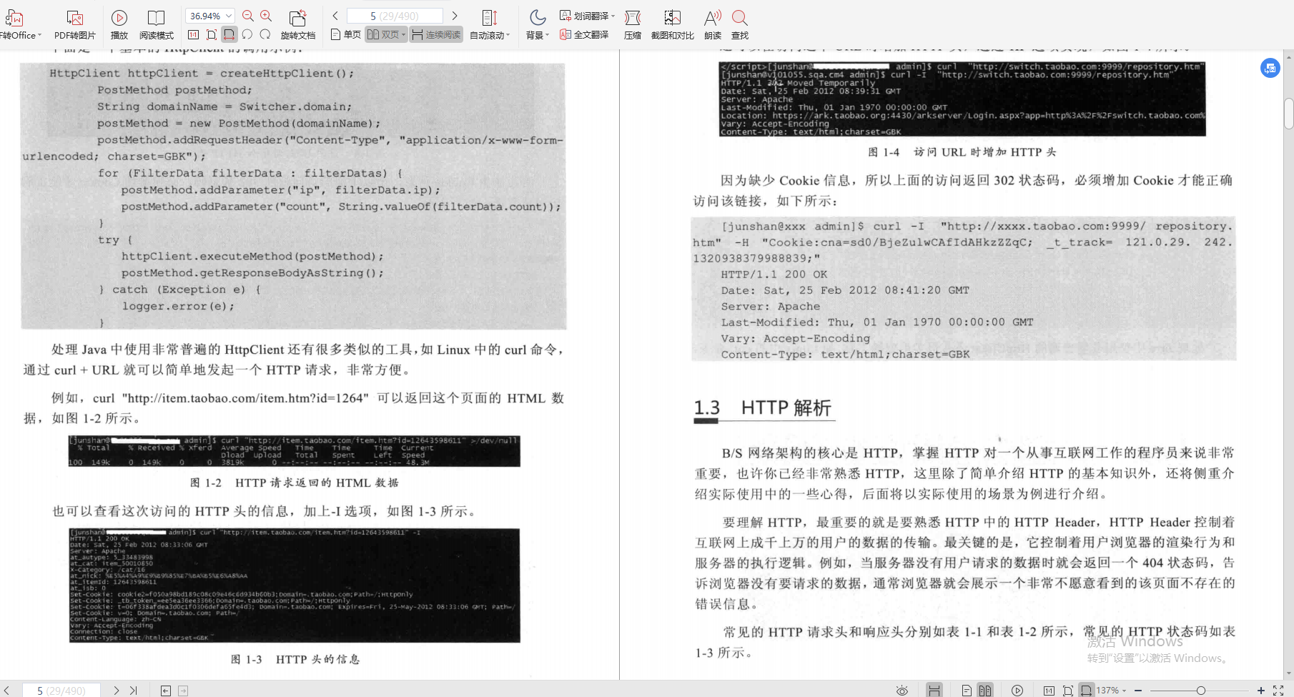The image size is (1294, 697).
Task: Open the 36.94% zoom level dropdown
Action: (x=209, y=15)
